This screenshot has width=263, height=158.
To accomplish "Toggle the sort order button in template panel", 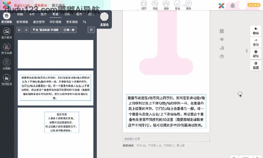I will tap(91, 30).
